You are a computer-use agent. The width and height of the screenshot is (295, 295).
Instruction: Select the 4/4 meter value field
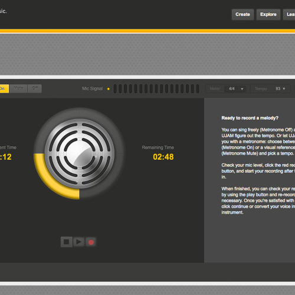232,88
